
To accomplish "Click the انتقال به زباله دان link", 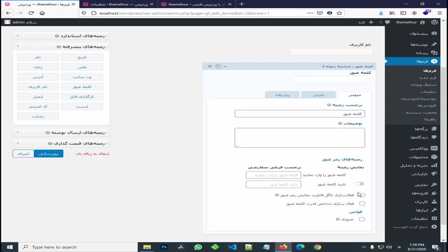I will [92, 154].
